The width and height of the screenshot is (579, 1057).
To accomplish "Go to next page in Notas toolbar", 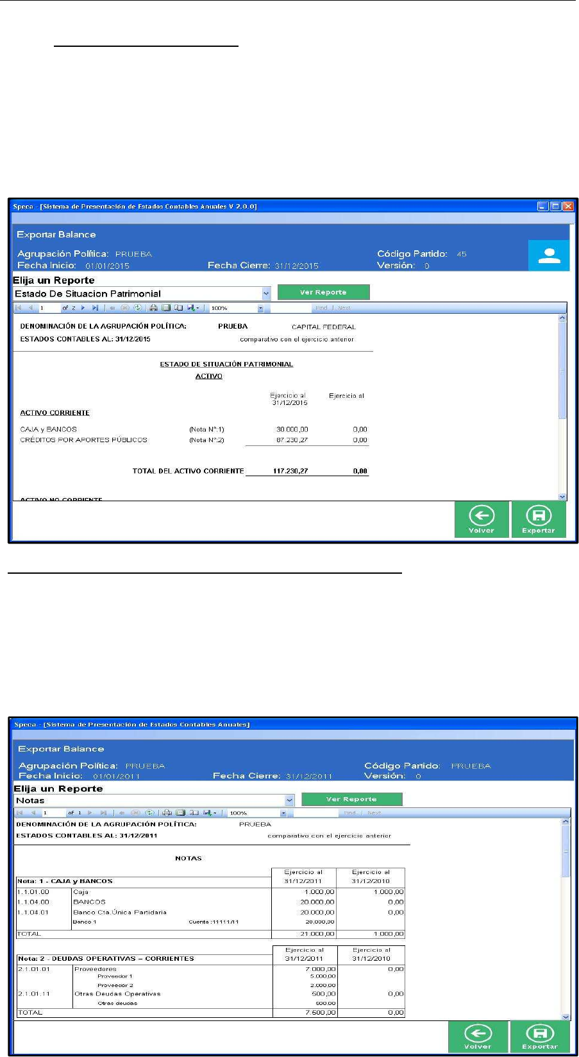I will tap(90, 812).
